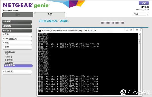The image size is (152, 97).
Task: Click the cmd window scrollbar thumb
Action: tap(139, 42)
